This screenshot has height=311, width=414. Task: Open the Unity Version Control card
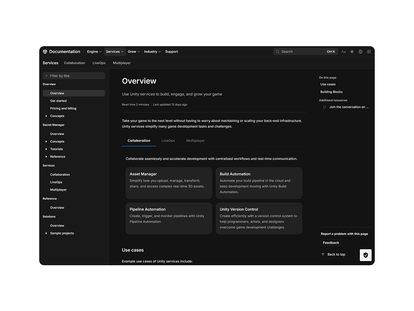[259, 218]
